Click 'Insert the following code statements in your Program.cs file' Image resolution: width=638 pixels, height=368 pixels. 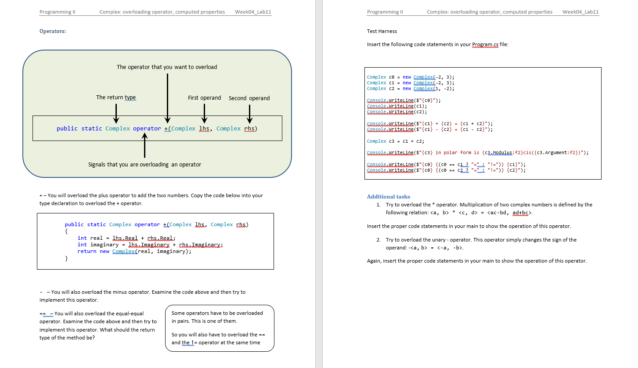[x=438, y=45]
